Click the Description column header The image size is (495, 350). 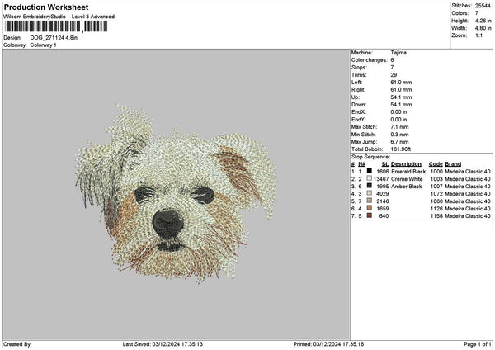tap(406, 163)
